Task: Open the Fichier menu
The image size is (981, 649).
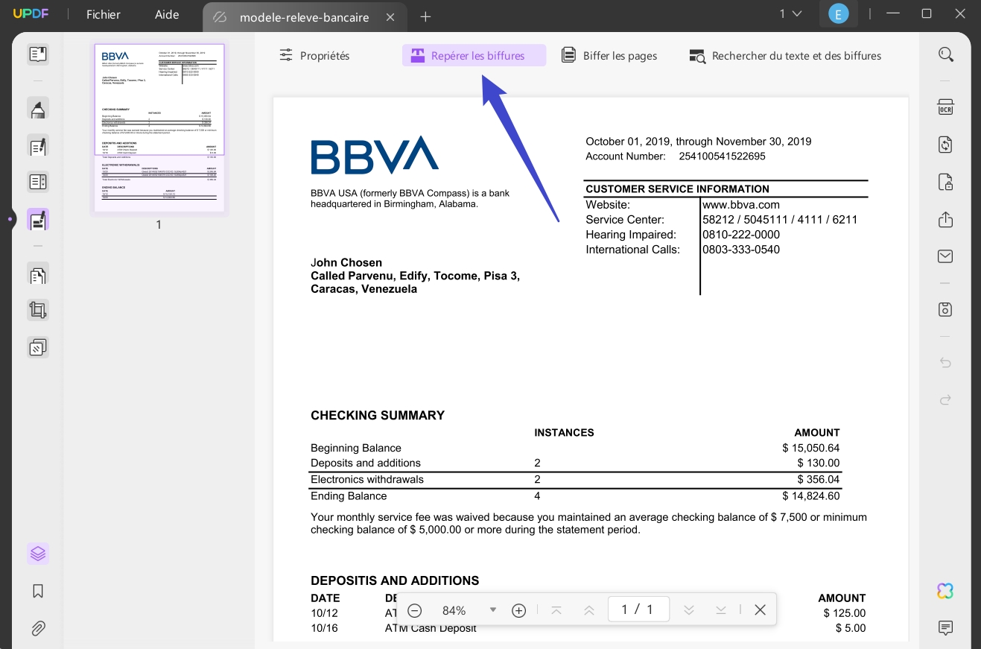Action: pos(104,15)
